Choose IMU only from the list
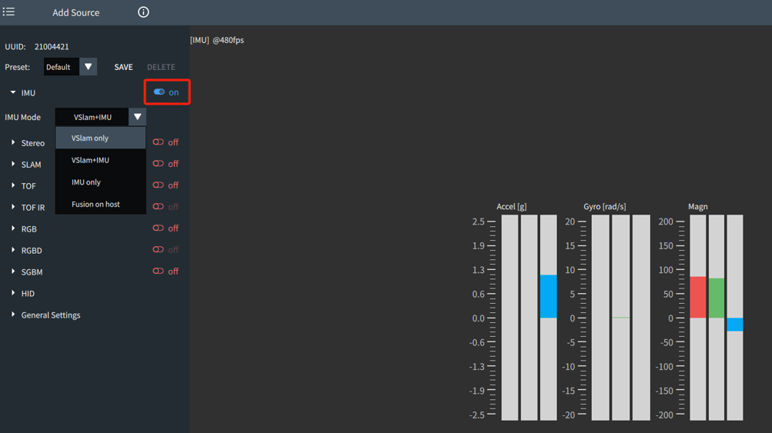The height and width of the screenshot is (433, 772). click(x=100, y=182)
